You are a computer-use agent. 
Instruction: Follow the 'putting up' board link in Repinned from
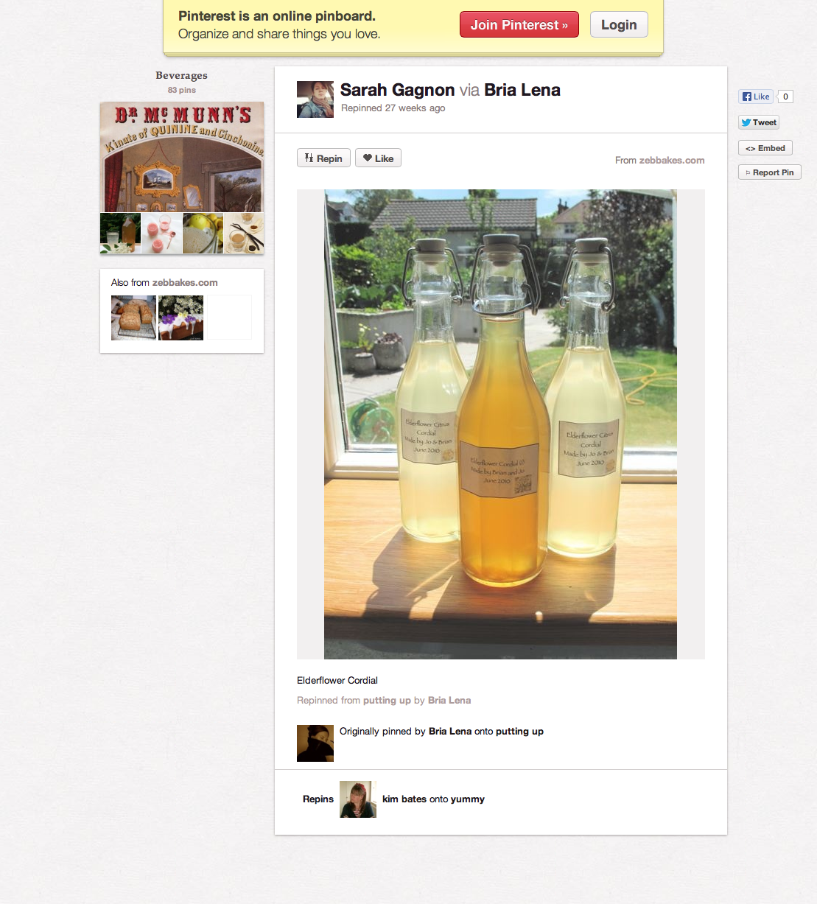tap(387, 700)
